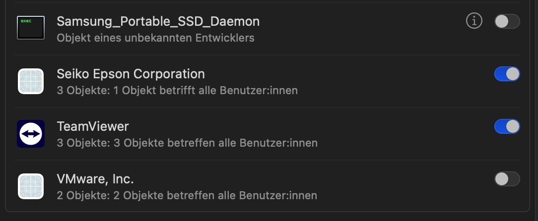Screen dimensions: 538x221
Task: Click the VMware, Inc. name label
Action: (x=95, y=178)
